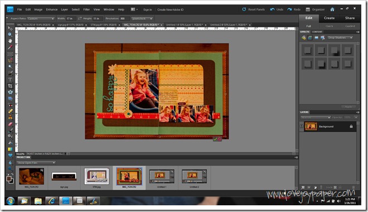Select the Red Eye Removal tool
The height and width of the screenshot is (212, 368).
click(10, 105)
